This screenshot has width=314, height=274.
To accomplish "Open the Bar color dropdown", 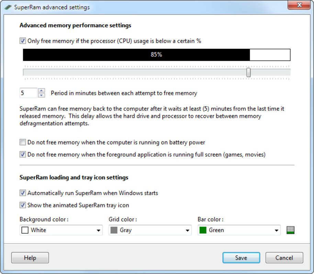I will pyautogui.click(x=239, y=230).
